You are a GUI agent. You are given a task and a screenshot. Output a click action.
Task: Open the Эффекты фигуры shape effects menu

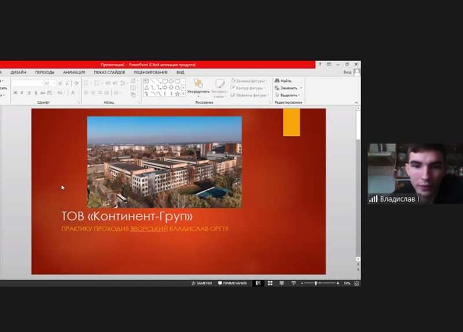pos(249,95)
